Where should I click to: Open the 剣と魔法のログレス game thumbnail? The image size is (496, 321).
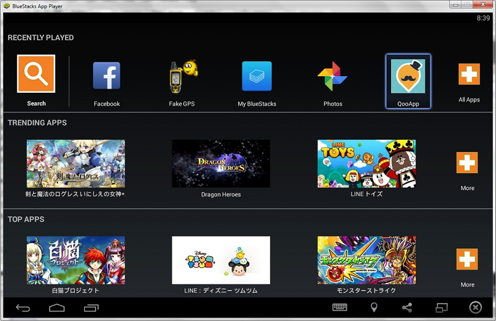click(76, 163)
